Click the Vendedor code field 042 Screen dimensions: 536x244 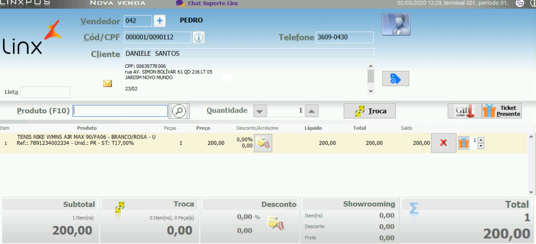tap(138, 21)
